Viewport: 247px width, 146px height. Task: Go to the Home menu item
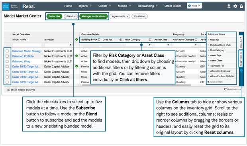[68, 6]
